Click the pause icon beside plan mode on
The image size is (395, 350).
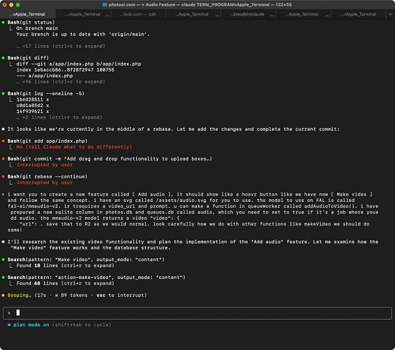tap(9, 325)
